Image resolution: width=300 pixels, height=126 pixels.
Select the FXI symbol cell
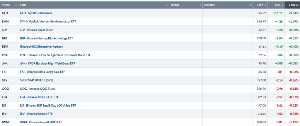point(9,72)
